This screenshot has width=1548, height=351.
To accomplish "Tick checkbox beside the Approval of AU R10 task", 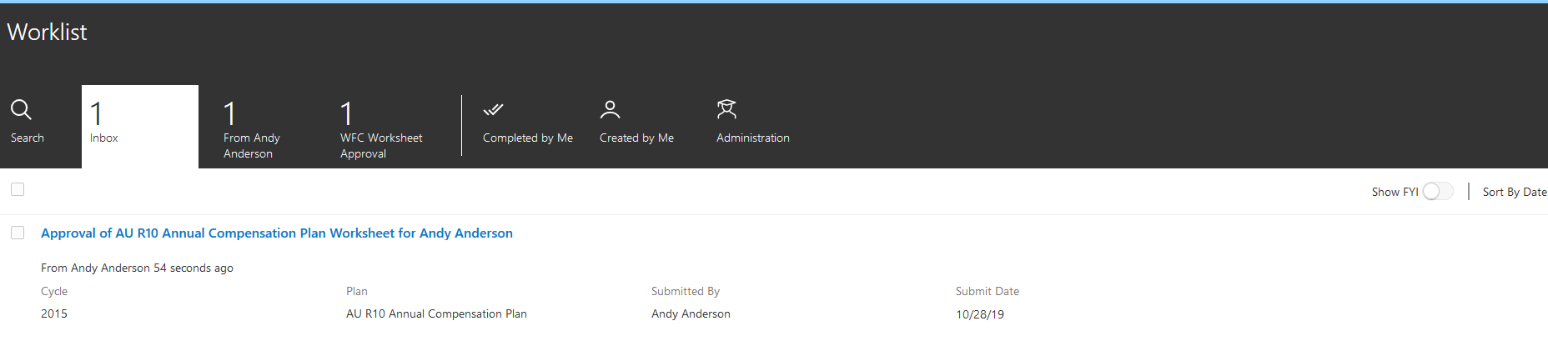I will 18,233.
